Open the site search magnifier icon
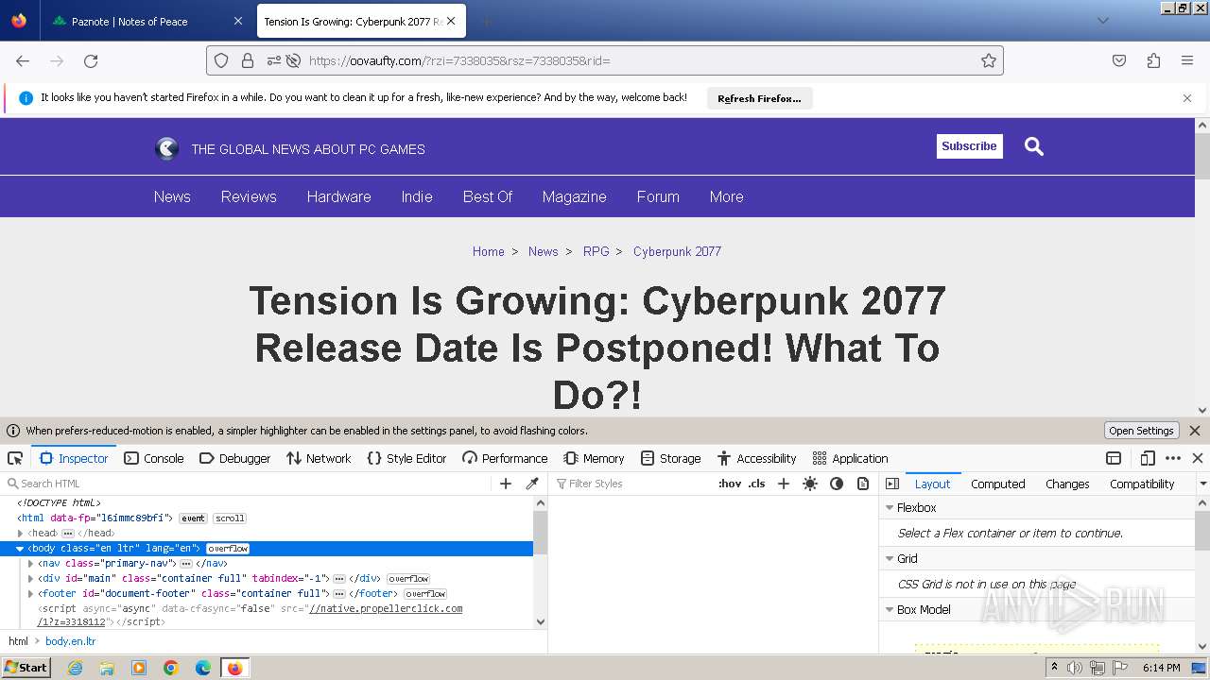 tap(1034, 146)
